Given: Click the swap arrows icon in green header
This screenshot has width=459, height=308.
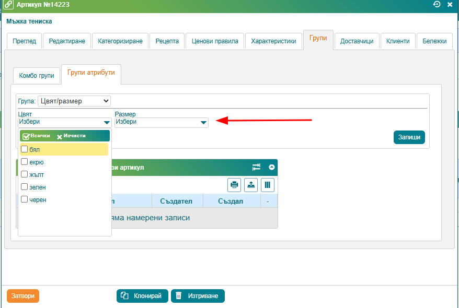Looking at the screenshot, I should (256, 167).
